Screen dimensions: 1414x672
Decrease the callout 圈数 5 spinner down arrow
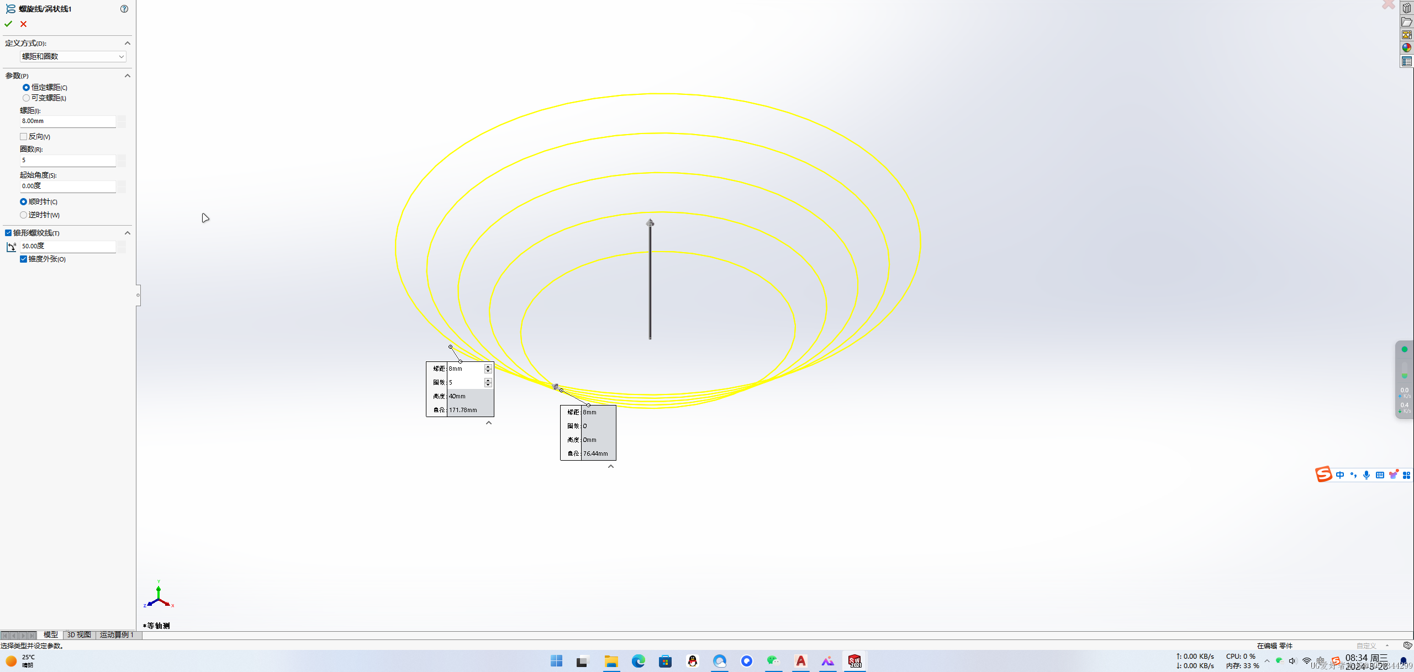click(x=488, y=385)
